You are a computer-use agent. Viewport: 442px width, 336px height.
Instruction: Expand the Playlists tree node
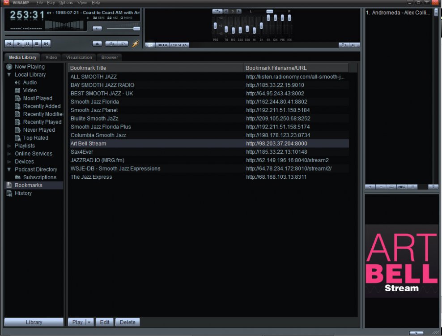pos(9,146)
